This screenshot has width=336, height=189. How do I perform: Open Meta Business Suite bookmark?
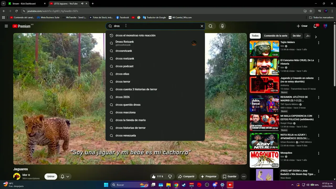(x=48, y=18)
